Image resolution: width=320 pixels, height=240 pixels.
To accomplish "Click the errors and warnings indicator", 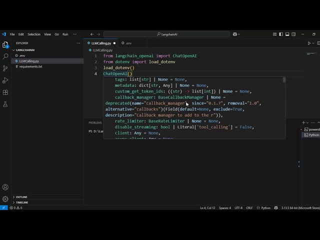I will pos(16,208).
